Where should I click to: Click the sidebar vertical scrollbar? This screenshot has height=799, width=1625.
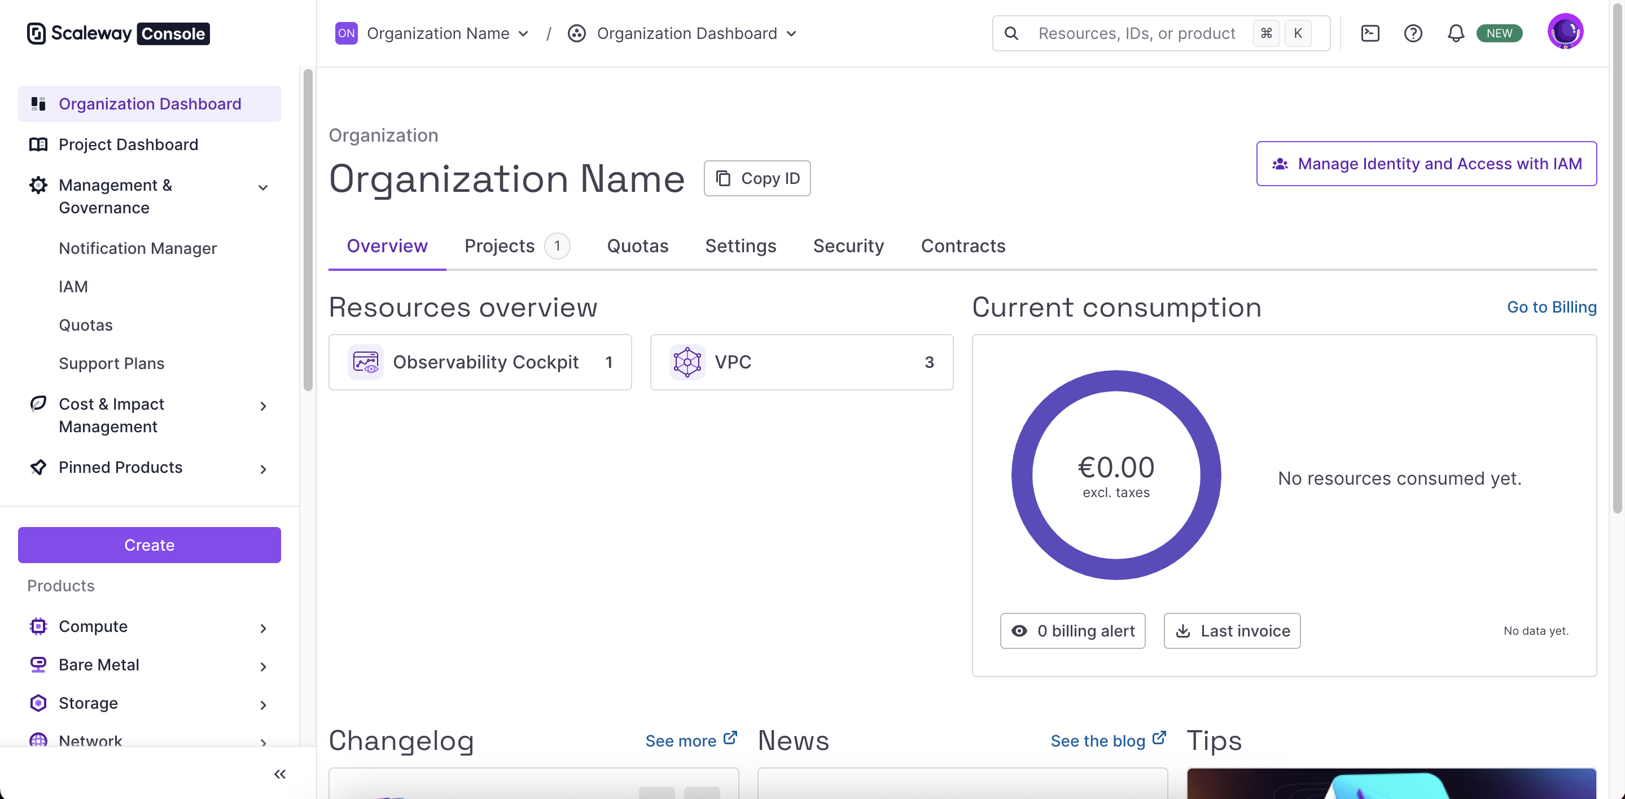[x=308, y=230]
